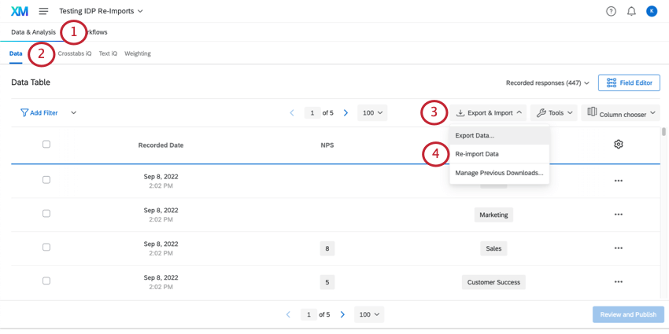Open row options for the Marketing response
Image resolution: width=669 pixels, height=334 pixels.
(618, 215)
